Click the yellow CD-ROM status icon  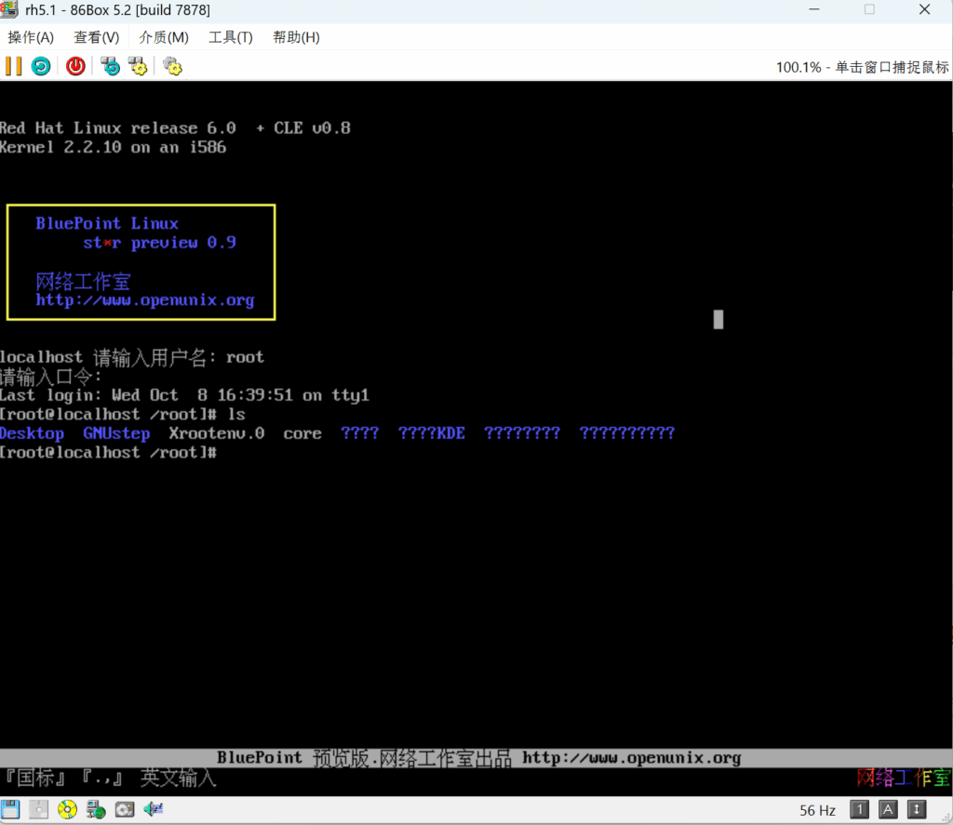[67, 809]
